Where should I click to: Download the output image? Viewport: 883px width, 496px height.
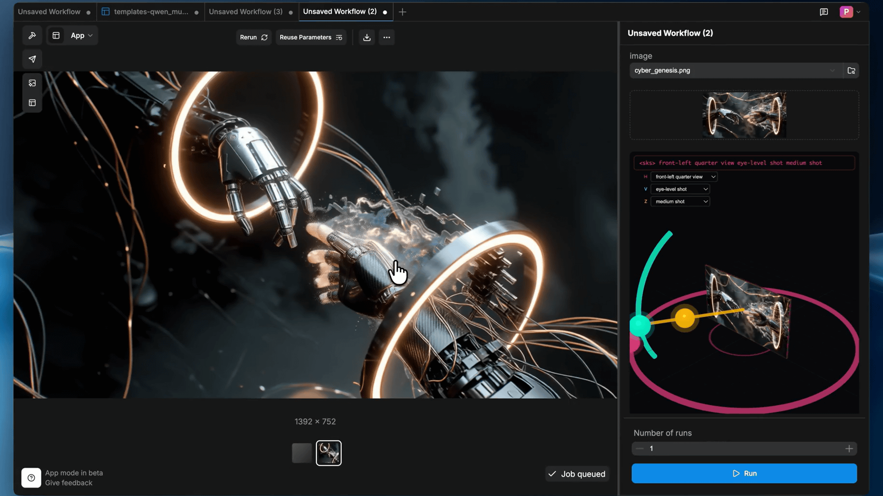pos(367,37)
